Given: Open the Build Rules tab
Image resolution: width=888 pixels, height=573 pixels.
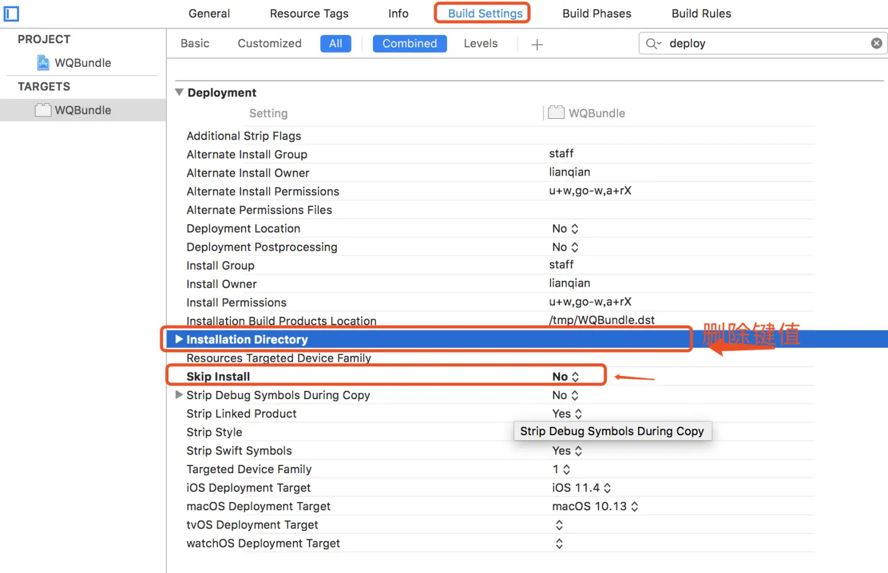Looking at the screenshot, I should 701,13.
